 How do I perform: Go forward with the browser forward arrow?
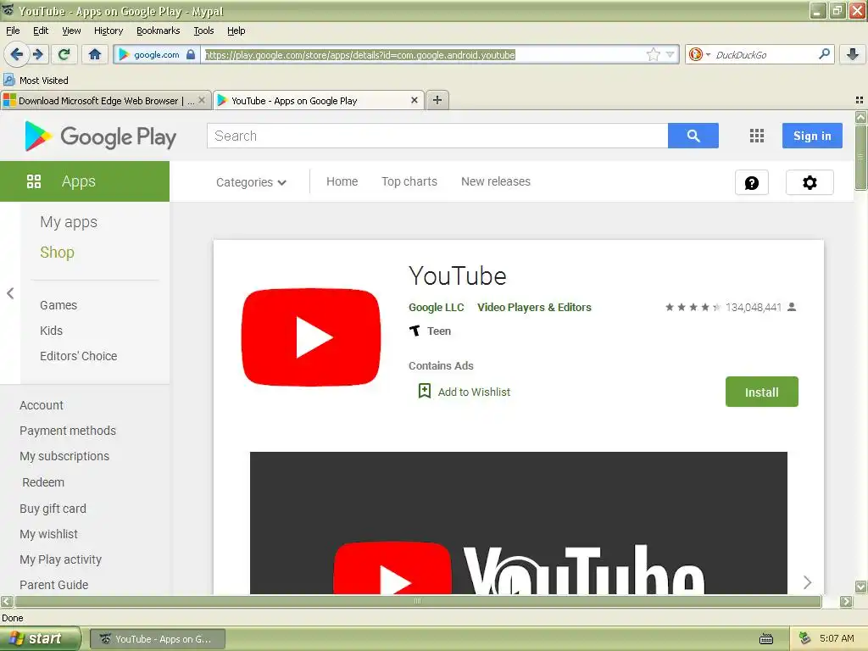click(38, 54)
